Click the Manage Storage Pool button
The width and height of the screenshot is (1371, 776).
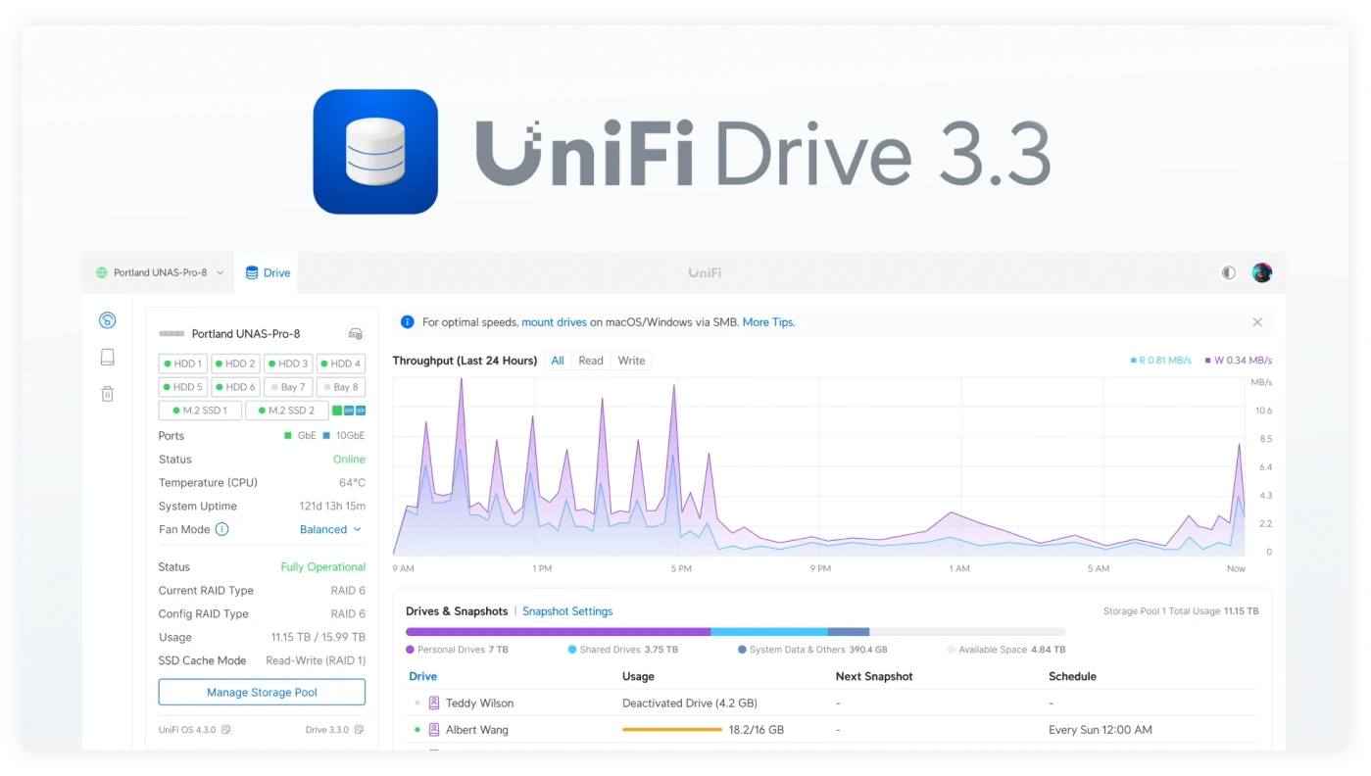pos(262,692)
